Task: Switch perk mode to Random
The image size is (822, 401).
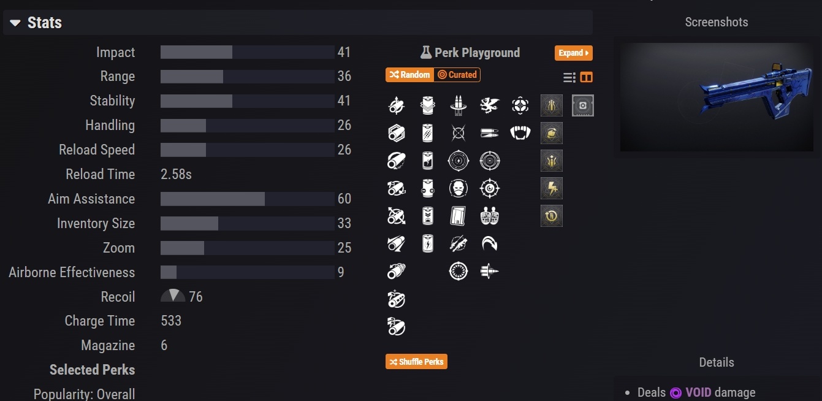Action: pyautogui.click(x=409, y=75)
